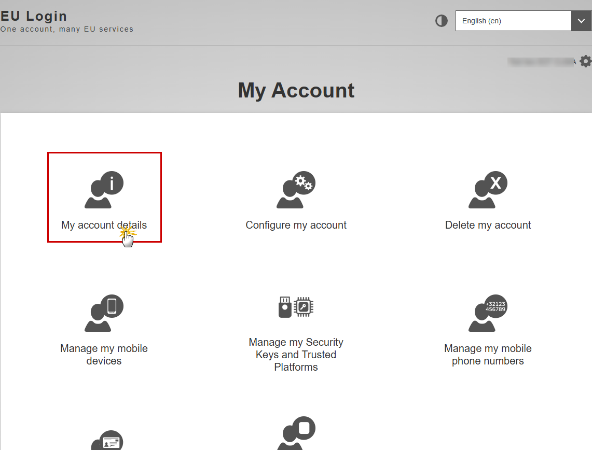Screen dimensions: 592x450
Task: Click the person with square badge icon
Action: click(296, 433)
